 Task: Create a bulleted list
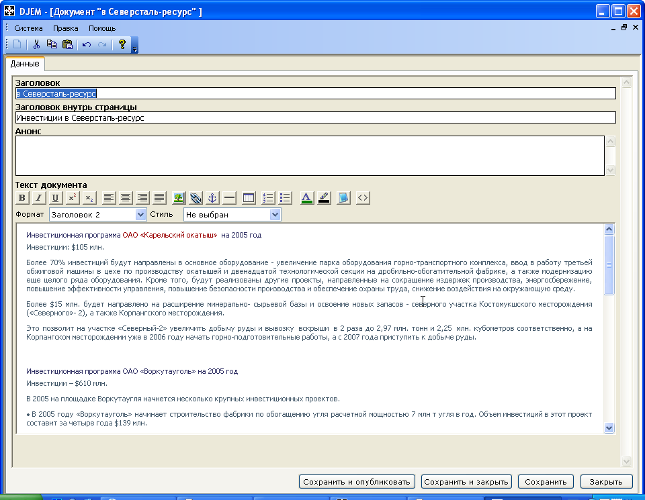pyautogui.click(x=285, y=198)
